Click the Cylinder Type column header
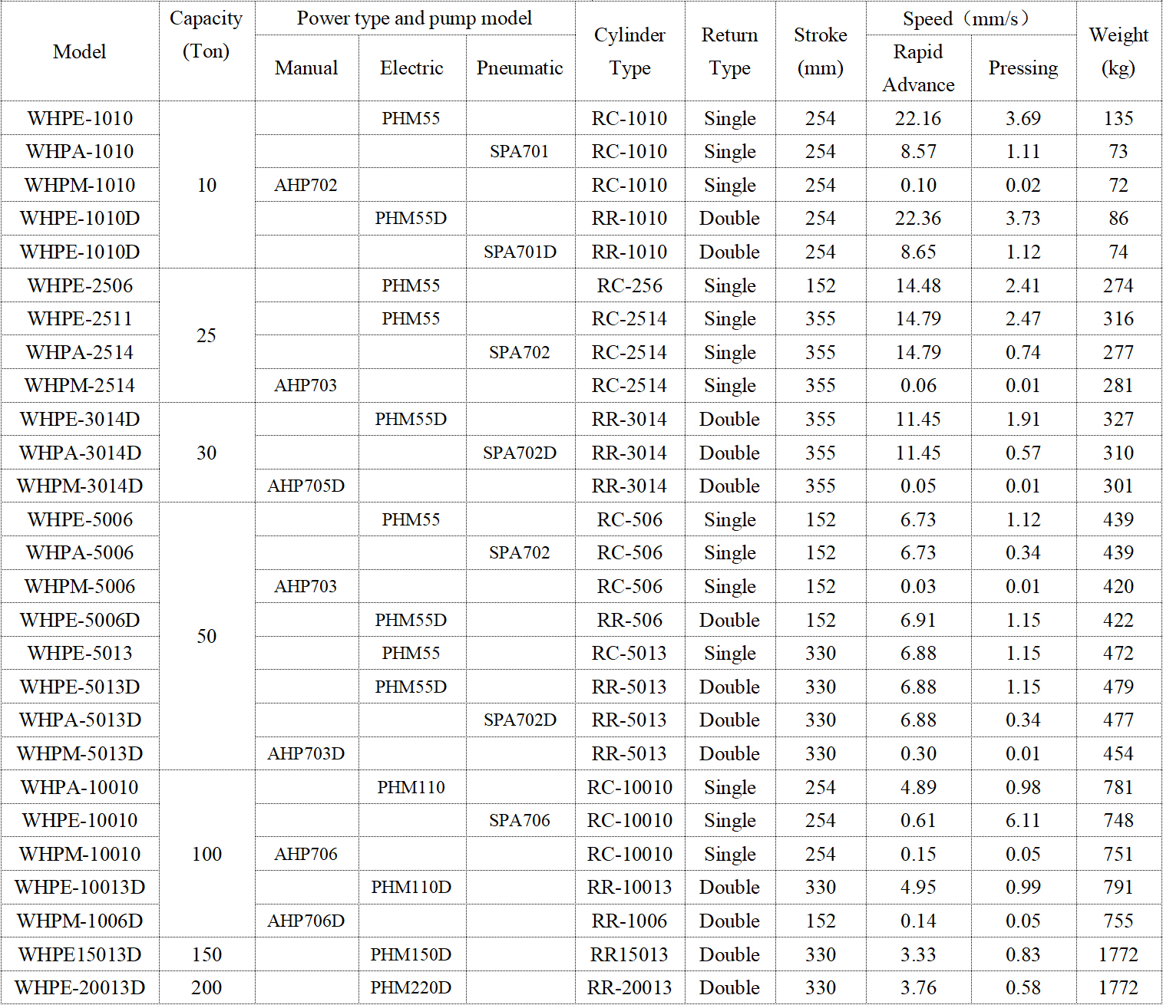 (x=629, y=51)
